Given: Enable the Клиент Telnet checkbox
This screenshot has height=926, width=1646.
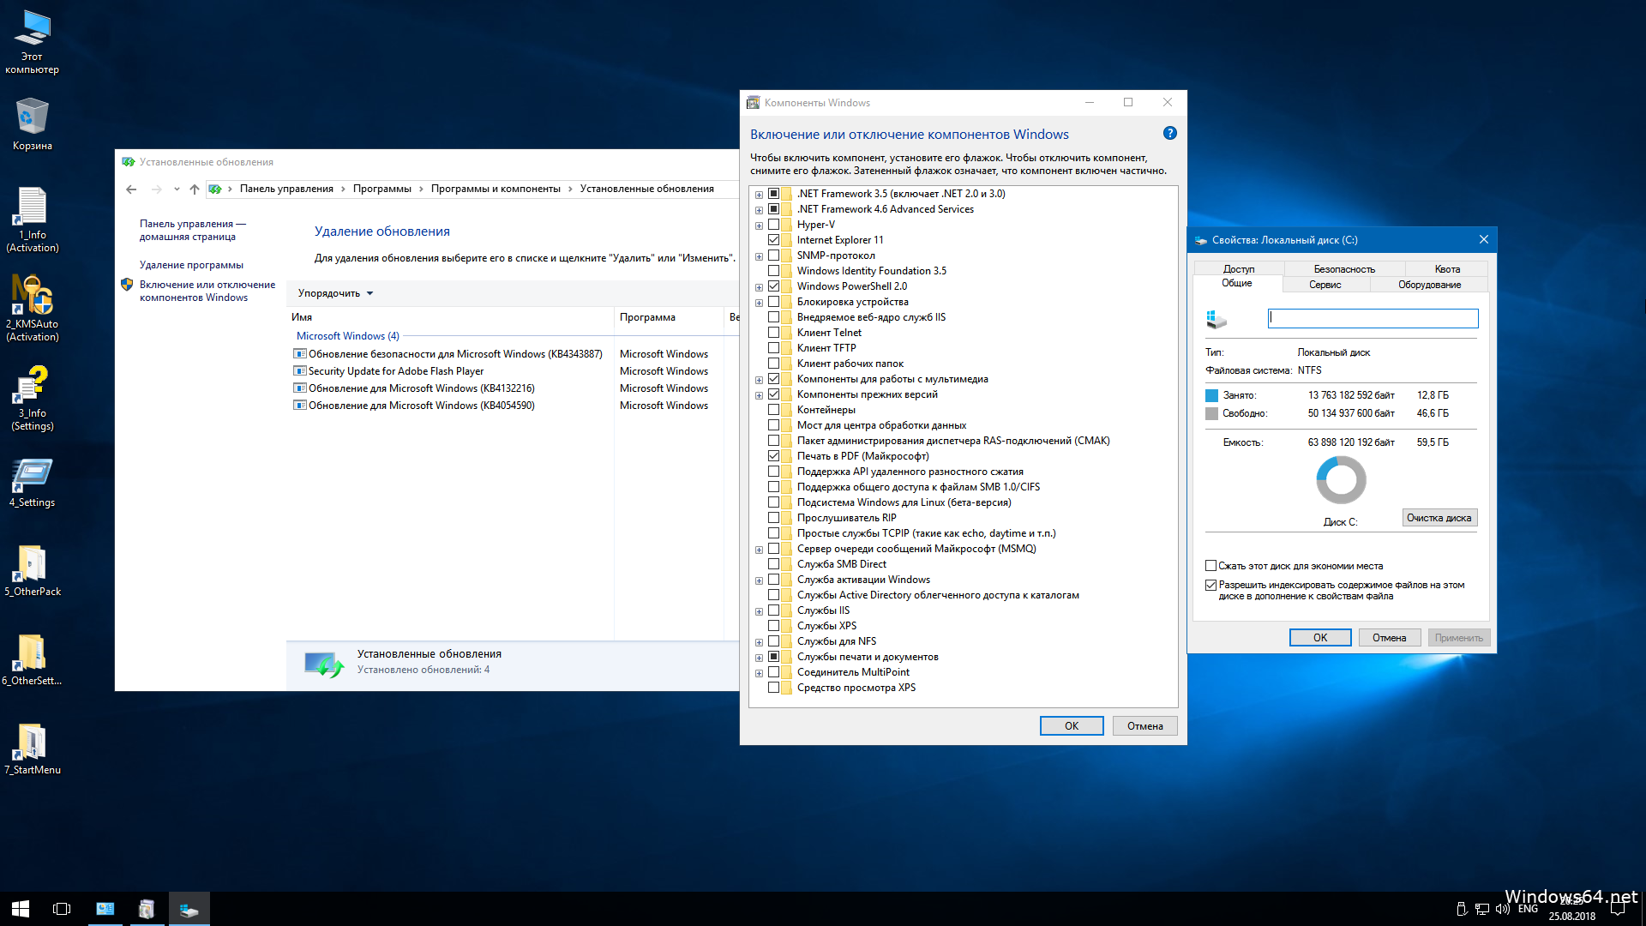Looking at the screenshot, I should tap(773, 333).
